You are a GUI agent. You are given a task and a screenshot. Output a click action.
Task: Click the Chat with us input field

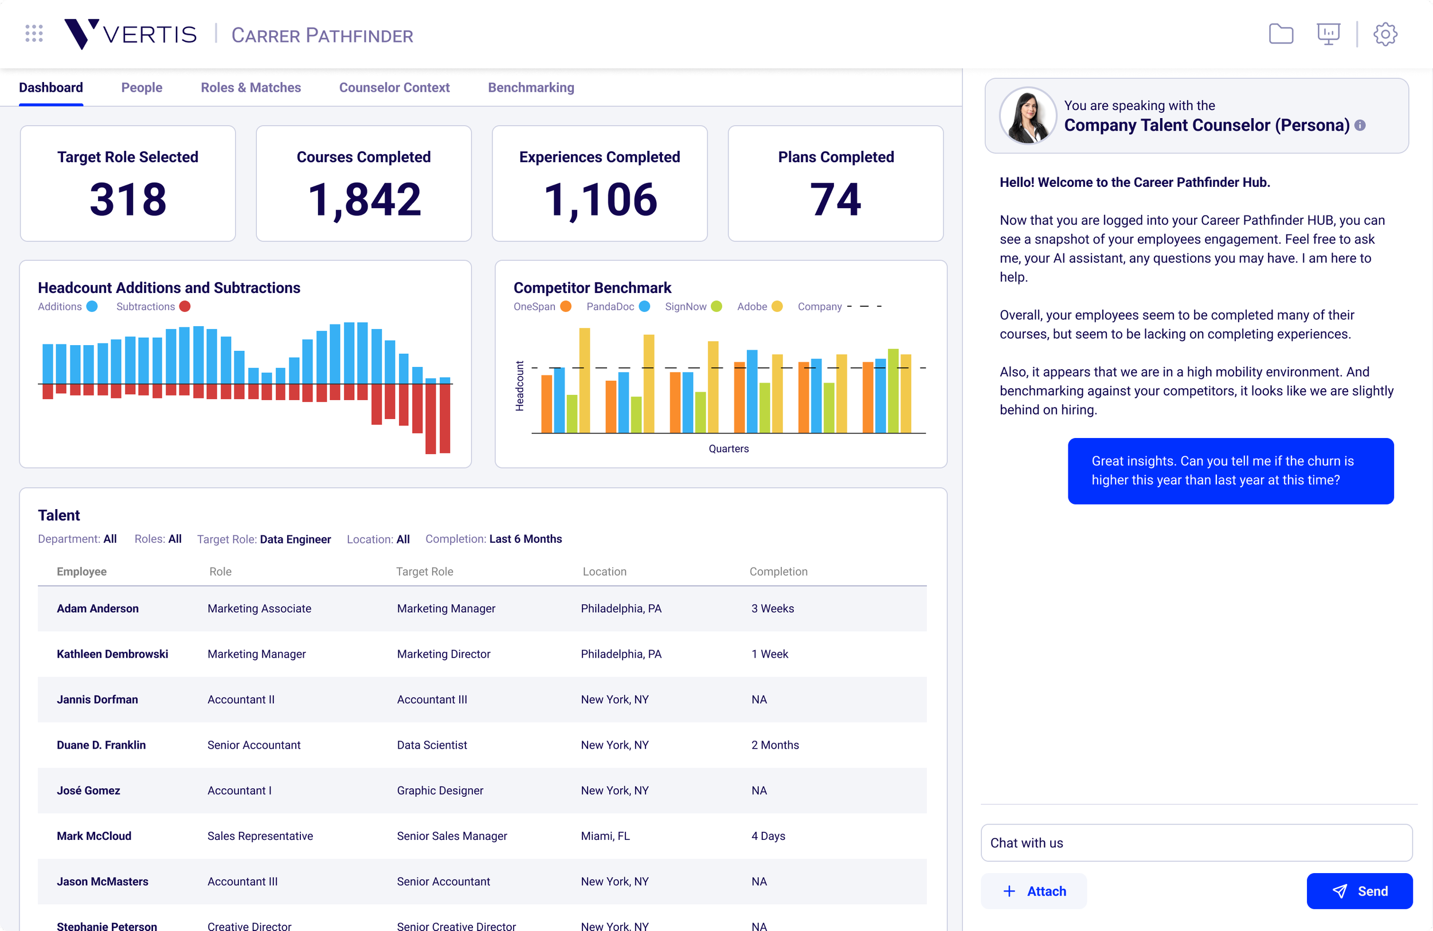(x=1196, y=843)
